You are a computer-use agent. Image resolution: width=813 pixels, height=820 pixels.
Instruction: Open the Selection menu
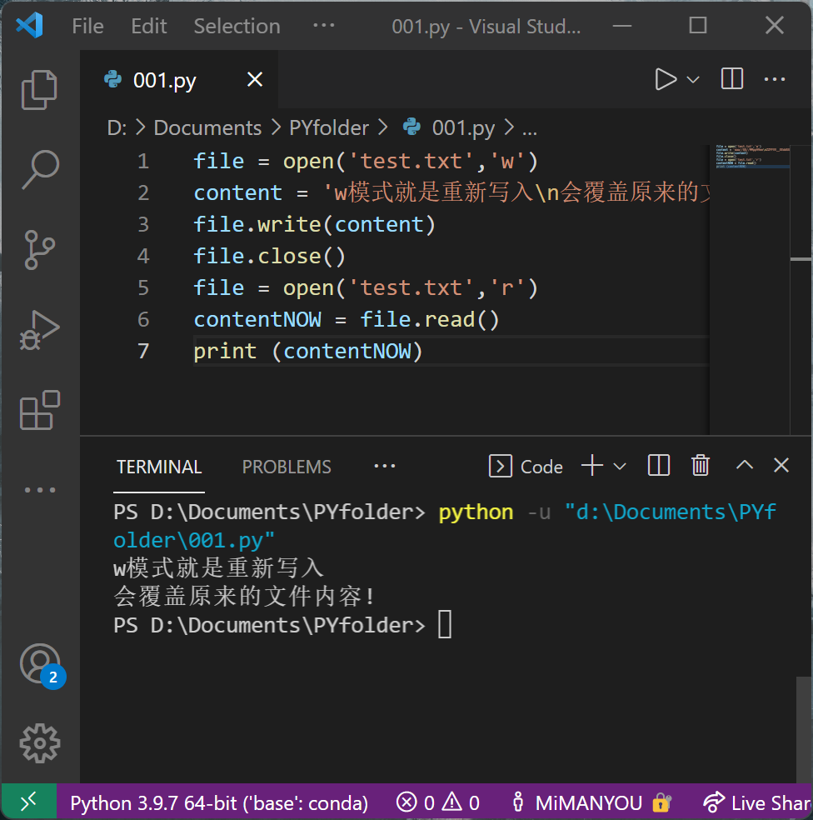pos(237,26)
